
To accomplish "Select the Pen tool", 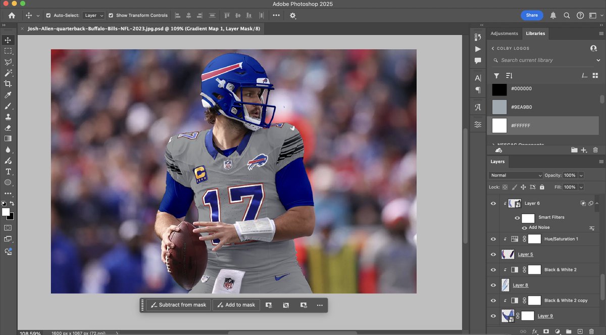I will pyautogui.click(x=8, y=161).
